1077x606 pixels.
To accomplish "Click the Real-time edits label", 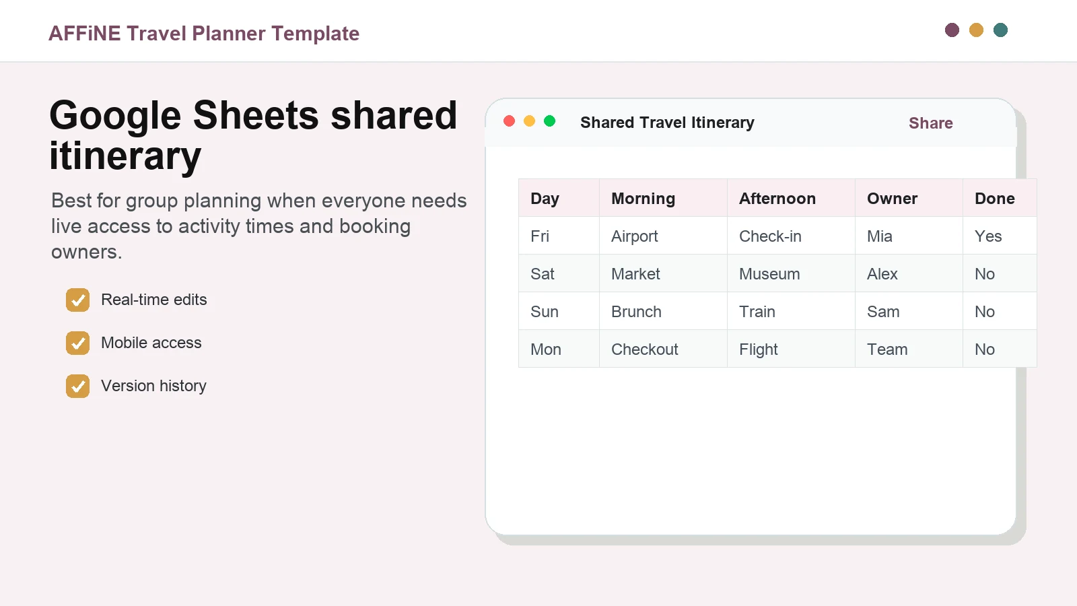I will click(x=154, y=300).
